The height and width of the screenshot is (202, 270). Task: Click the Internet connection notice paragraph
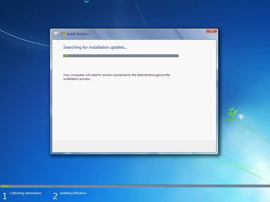point(117,77)
